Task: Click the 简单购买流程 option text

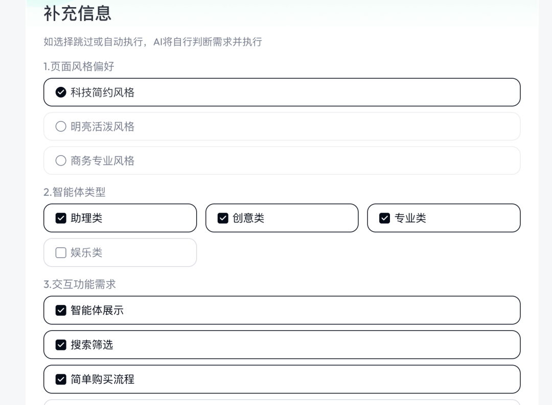Action: 102,379
